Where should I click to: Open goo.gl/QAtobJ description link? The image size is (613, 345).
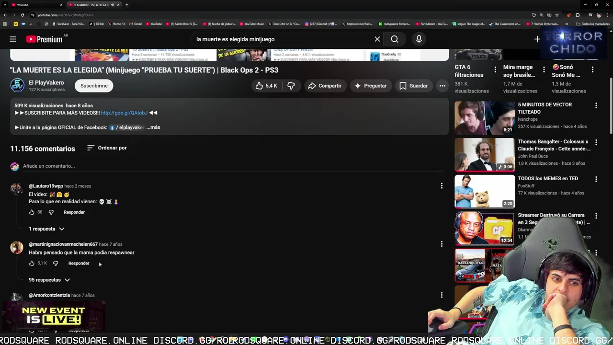click(x=124, y=113)
